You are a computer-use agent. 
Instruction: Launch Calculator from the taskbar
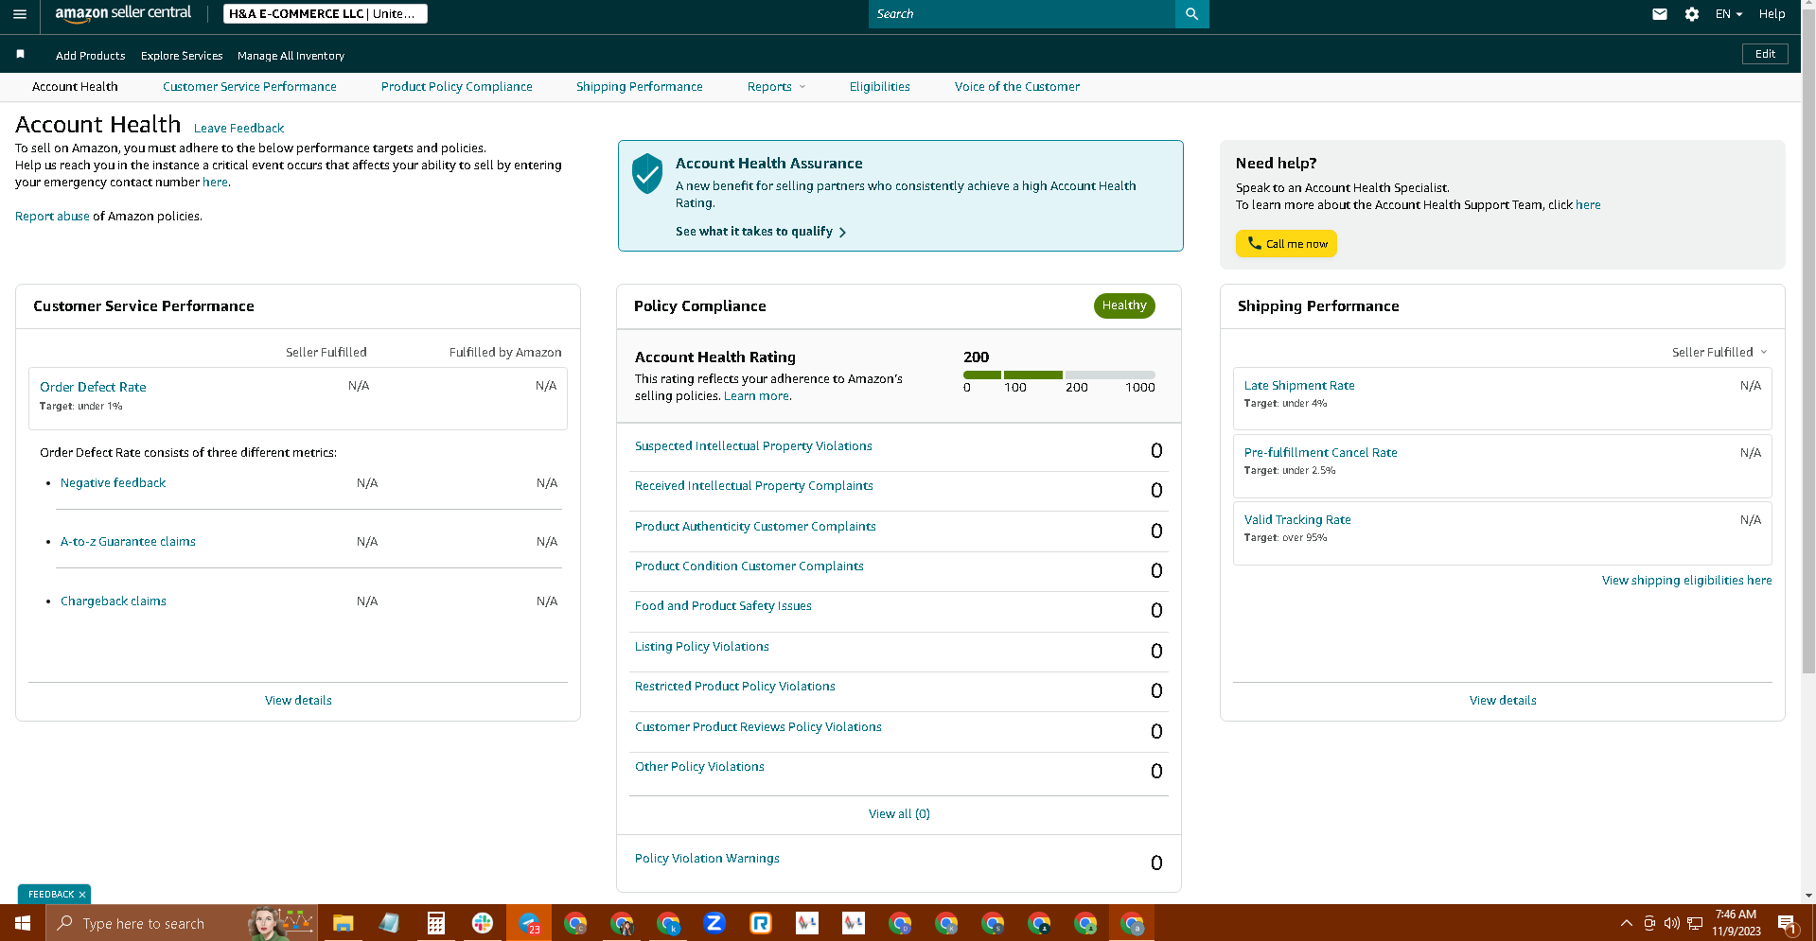(x=435, y=923)
